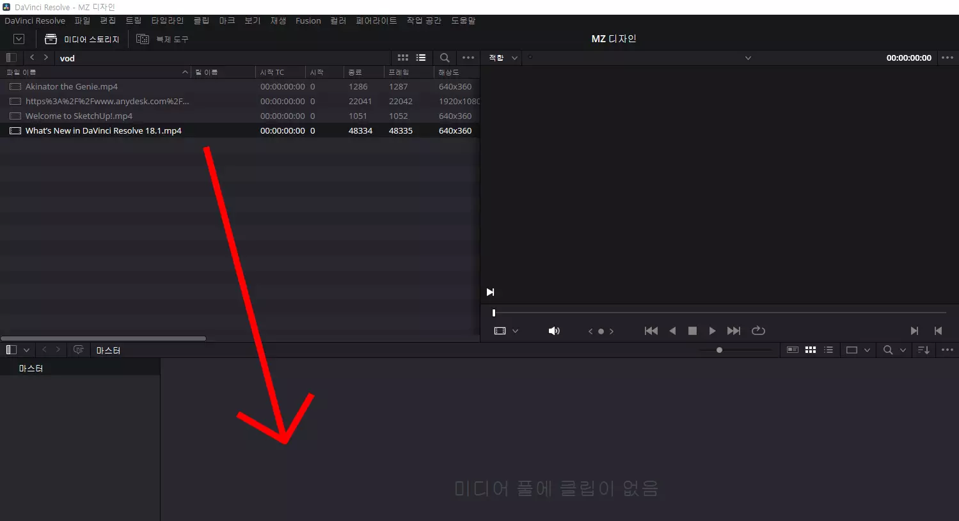Go back in media storage browser

point(32,58)
